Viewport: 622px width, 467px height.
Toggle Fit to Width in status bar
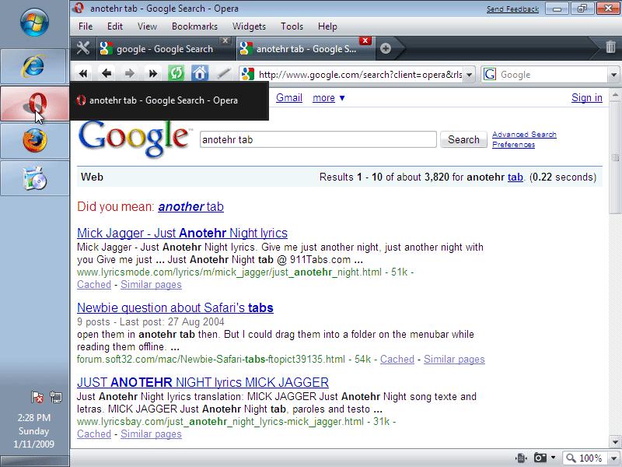[520, 458]
